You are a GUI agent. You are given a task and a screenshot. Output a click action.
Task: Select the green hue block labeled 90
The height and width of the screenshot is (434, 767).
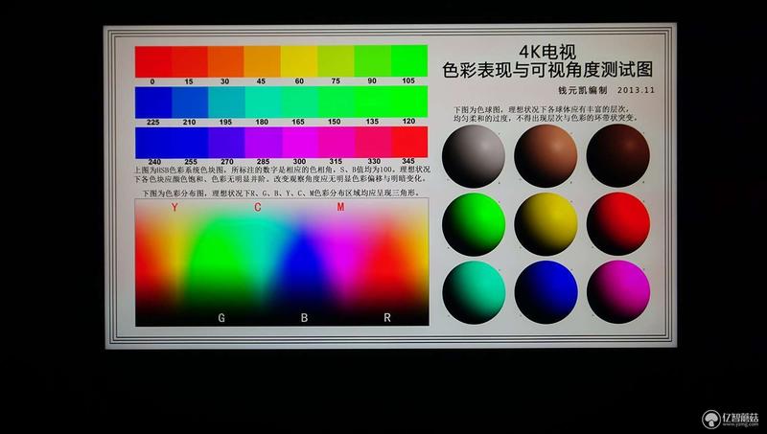pyautogui.click(x=372, y=60)
